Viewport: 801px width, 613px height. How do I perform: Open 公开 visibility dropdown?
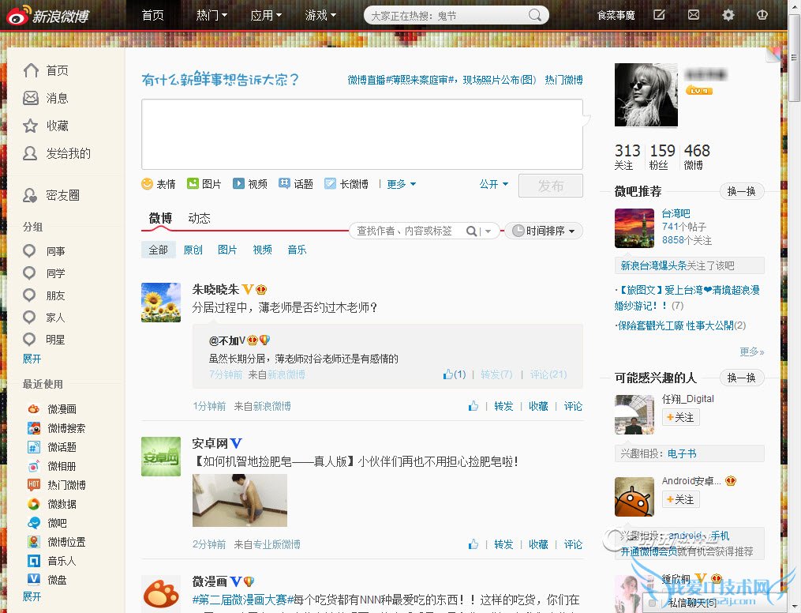point(493,183)
